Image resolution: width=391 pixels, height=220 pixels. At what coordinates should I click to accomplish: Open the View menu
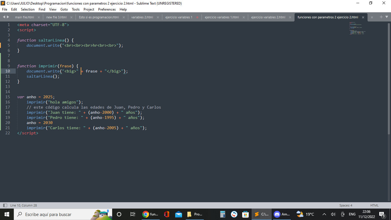pyautogui.click(x=53, y=9)
